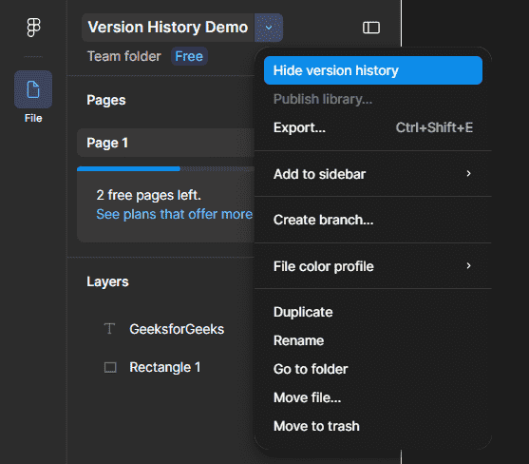Choose Move to trash
The image size is (529, 464).
373,426
